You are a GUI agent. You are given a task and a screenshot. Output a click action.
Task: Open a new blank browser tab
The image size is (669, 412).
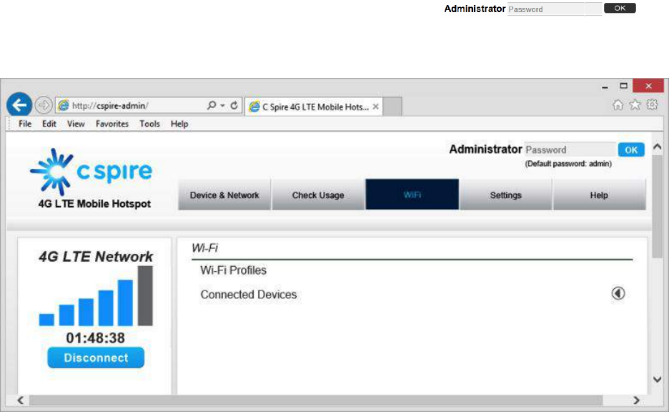tap(392, 107)
